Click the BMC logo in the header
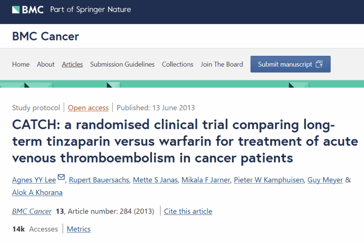364x243 pixels. (28, 10)
